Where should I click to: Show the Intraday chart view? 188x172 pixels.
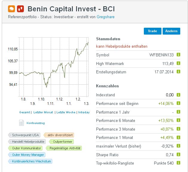coord(84,112)
